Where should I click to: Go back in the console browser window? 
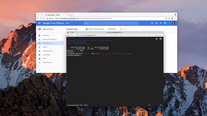click(x=38, y=19)
